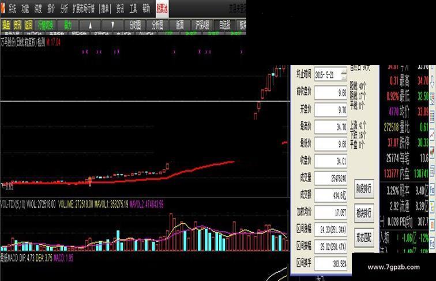
Task: Click the 形态匹配 button
Action: (364, 237)
